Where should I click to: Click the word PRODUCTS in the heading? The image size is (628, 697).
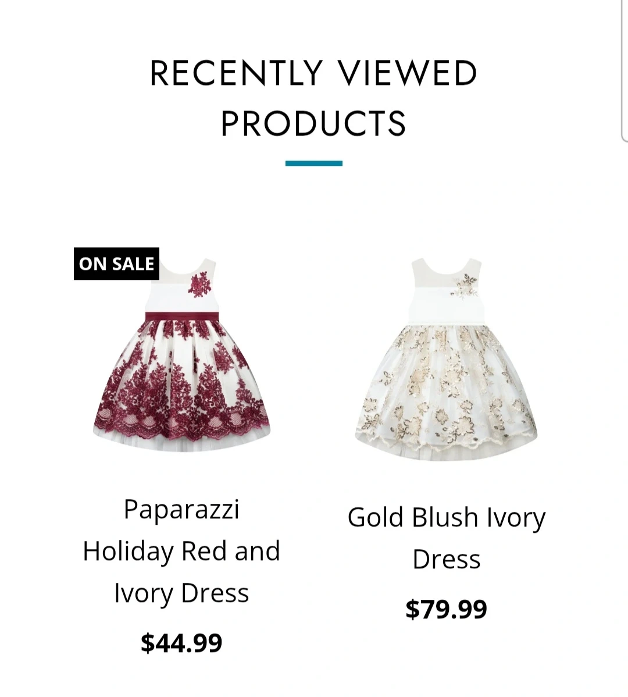313,123
